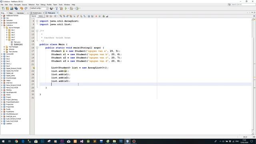Open the File menu

2,4
